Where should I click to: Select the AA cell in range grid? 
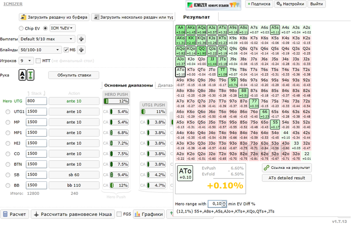click(x=181, y=30)
